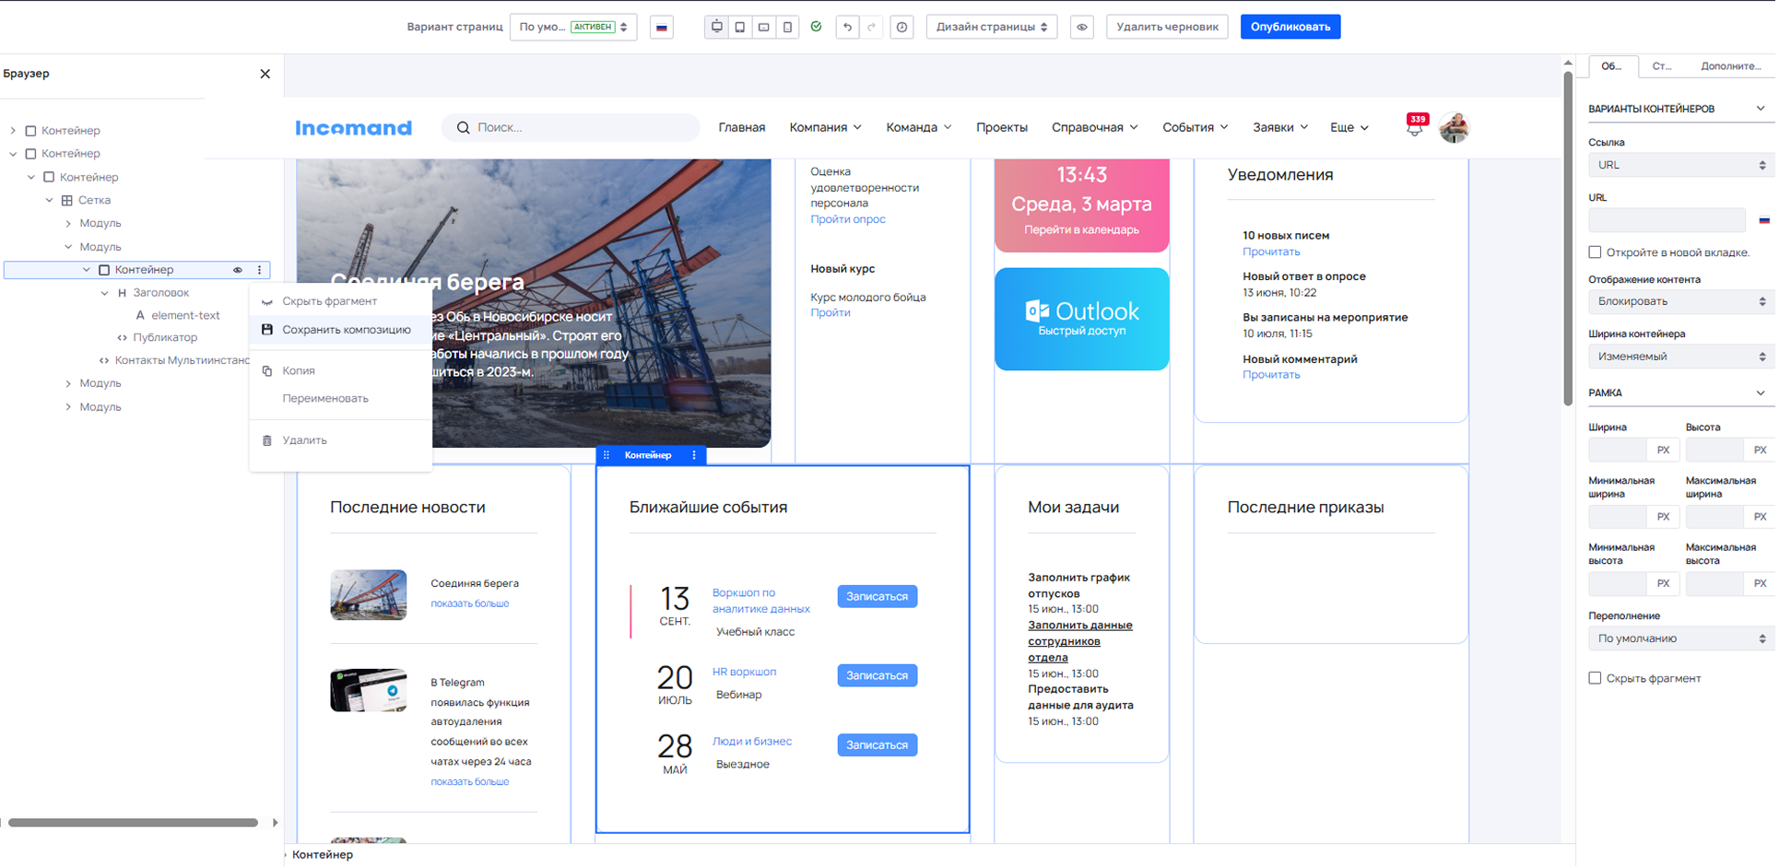
Task: Choose 'Удалить' from the context menu
Action: pos(304,440)
